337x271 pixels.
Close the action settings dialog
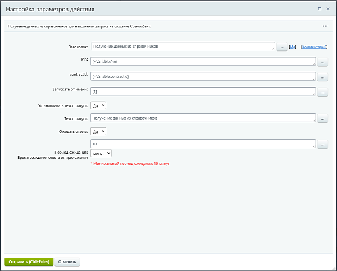click(328, 8)
